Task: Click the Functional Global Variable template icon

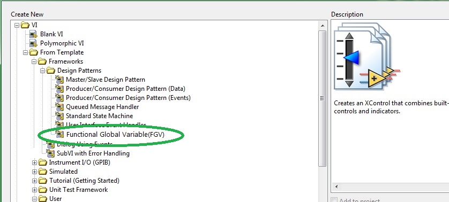Action: [59, 134]
